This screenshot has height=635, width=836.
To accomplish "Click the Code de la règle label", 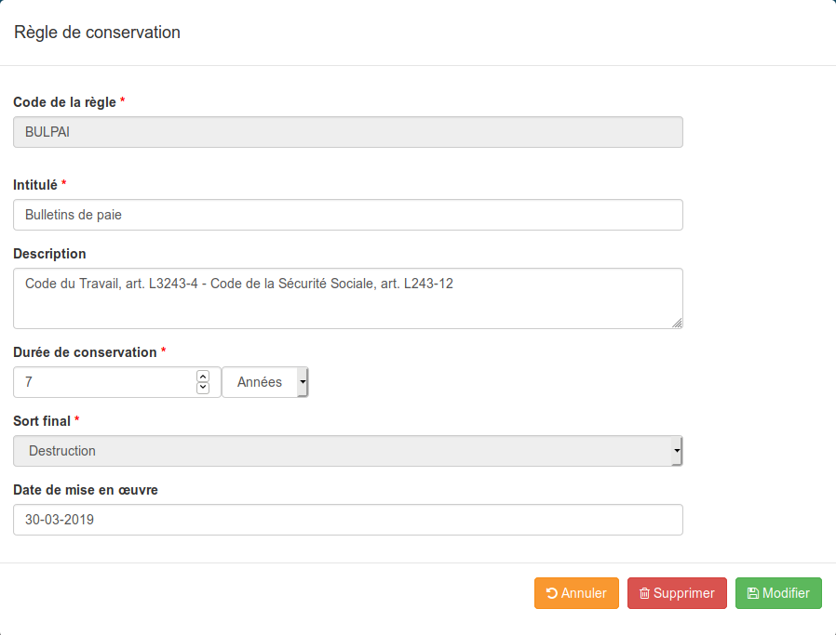I will 64,102.
